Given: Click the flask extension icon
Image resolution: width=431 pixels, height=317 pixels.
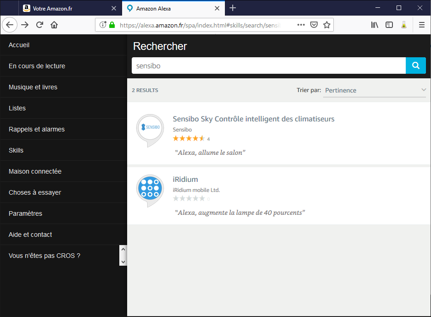Looking at the screenshot, I should [404, 25].
